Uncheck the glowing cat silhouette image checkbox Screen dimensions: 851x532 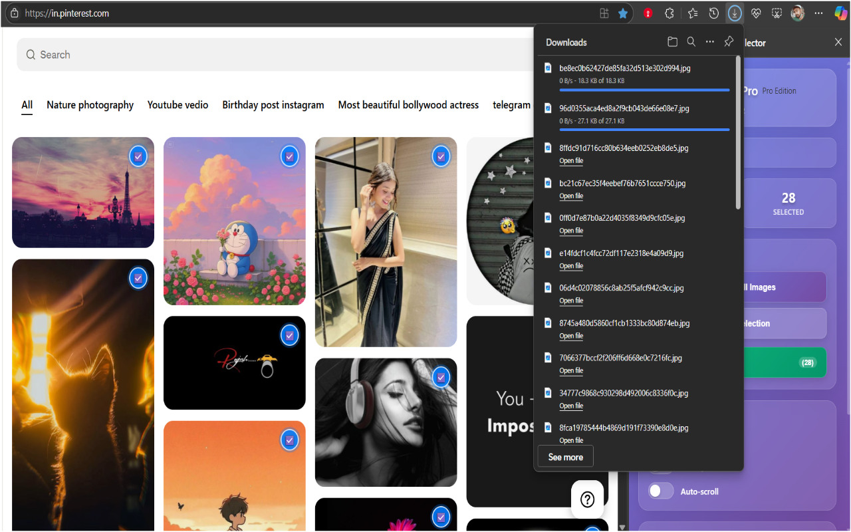pyautogui.click(x=138, y=278)
